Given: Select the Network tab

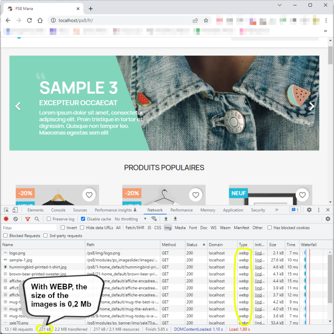Looking at the screenshot, I should click(155, 210).
